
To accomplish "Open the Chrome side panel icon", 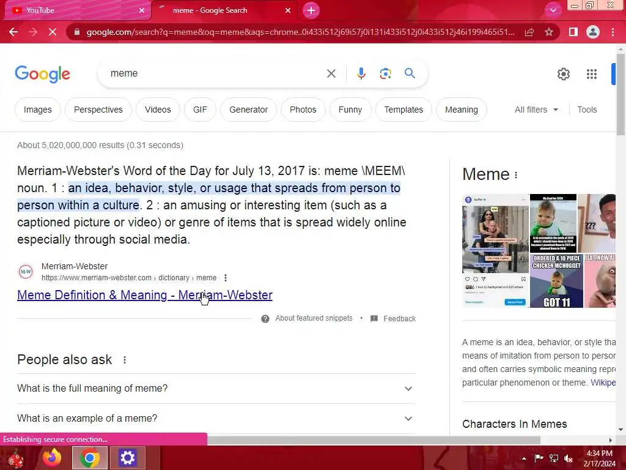I will (573, 32).
